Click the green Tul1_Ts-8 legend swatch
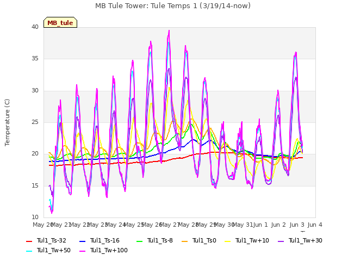The image size is (348, 261). (x=139, y=241)
